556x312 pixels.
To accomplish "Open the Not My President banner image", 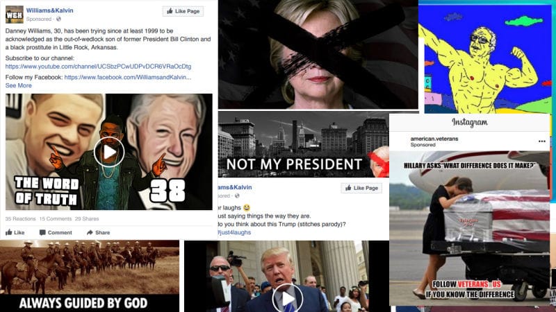I will pos(303,144).
